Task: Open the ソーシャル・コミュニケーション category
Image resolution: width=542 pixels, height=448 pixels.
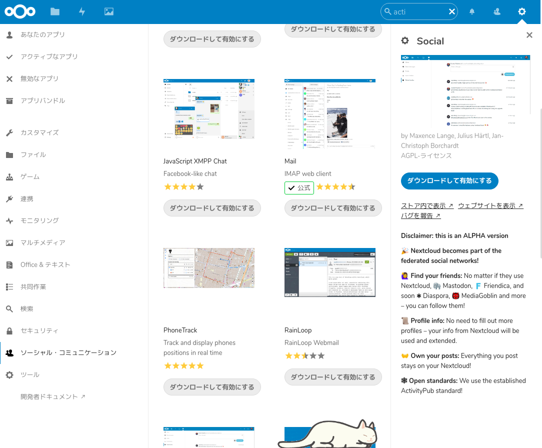Action: (x=68, y=353)
